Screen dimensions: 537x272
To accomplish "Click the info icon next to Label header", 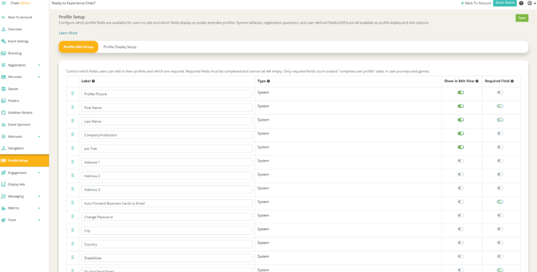I will pos(94,81).
